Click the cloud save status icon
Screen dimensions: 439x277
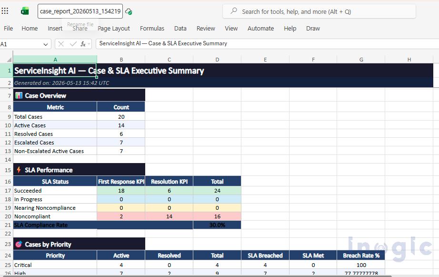tap(129, 11)
